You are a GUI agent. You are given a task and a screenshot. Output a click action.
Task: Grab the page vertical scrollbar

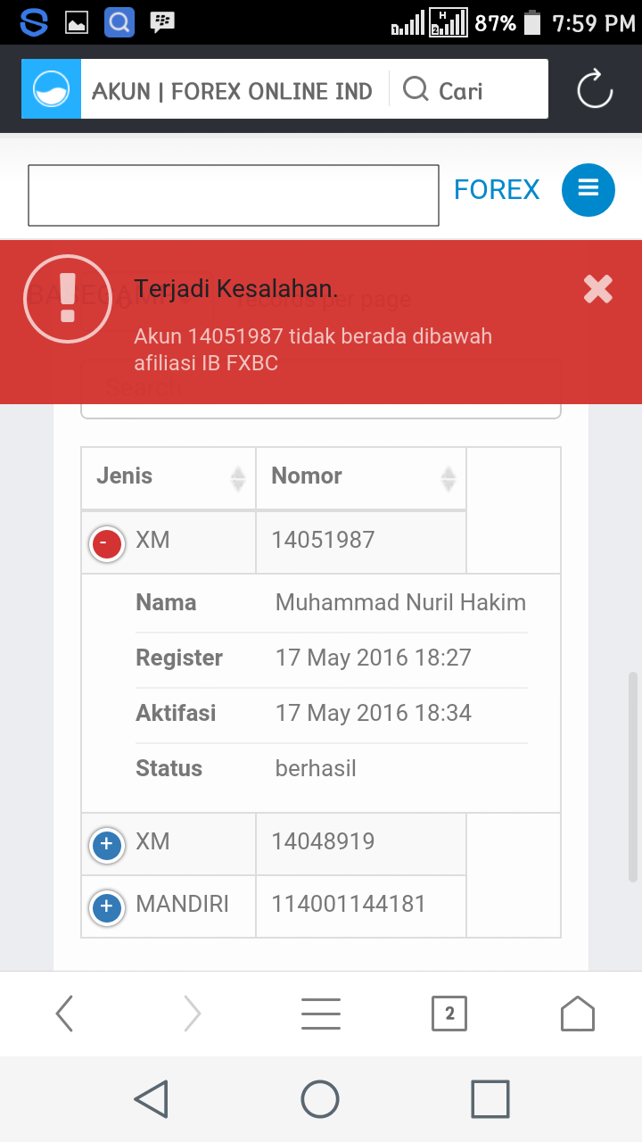coord(633,776)
